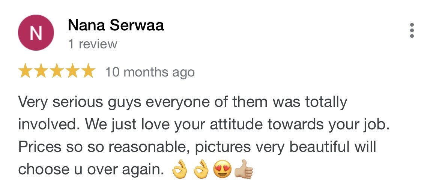Click the round pink N profile avatar
439x192 pixels.
[36, 33]
